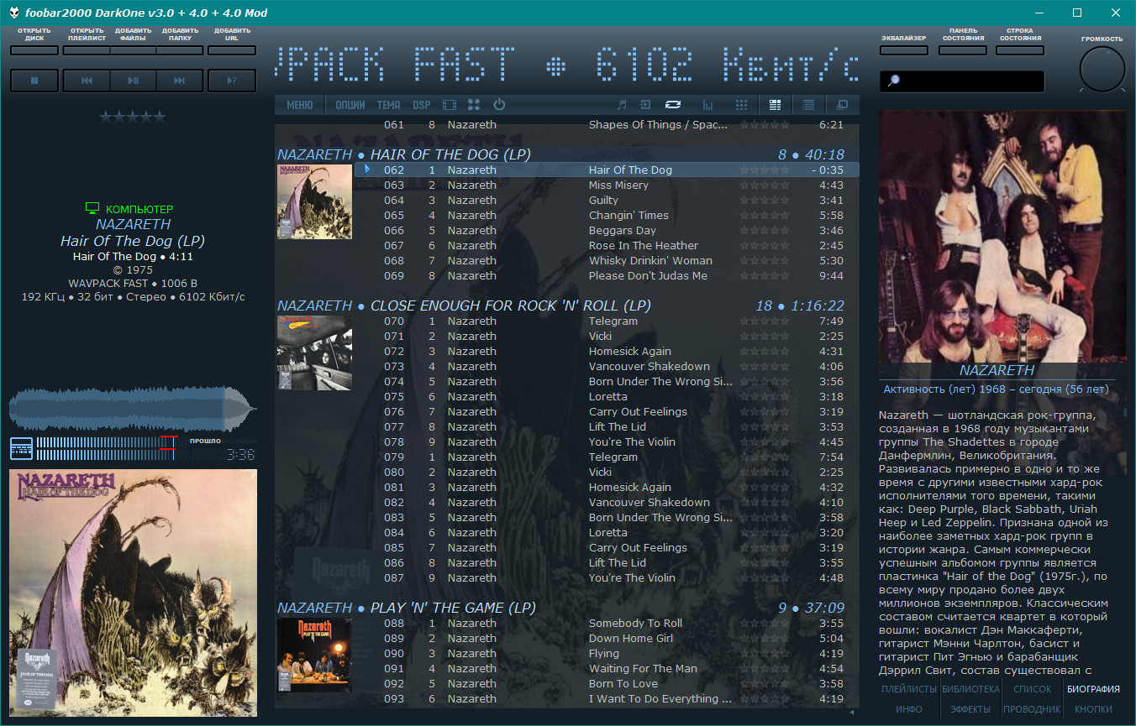Click the power shutdown icon

(x=499, y=105)
